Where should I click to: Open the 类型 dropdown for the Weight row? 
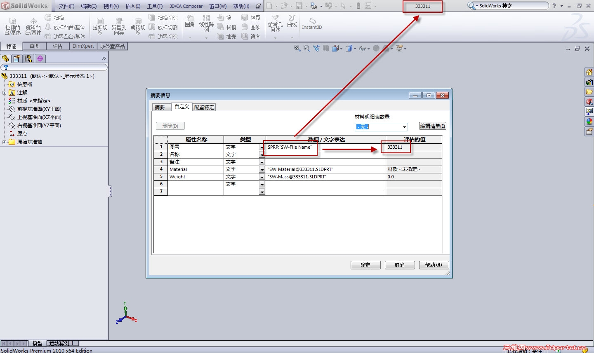coord(262,177)
